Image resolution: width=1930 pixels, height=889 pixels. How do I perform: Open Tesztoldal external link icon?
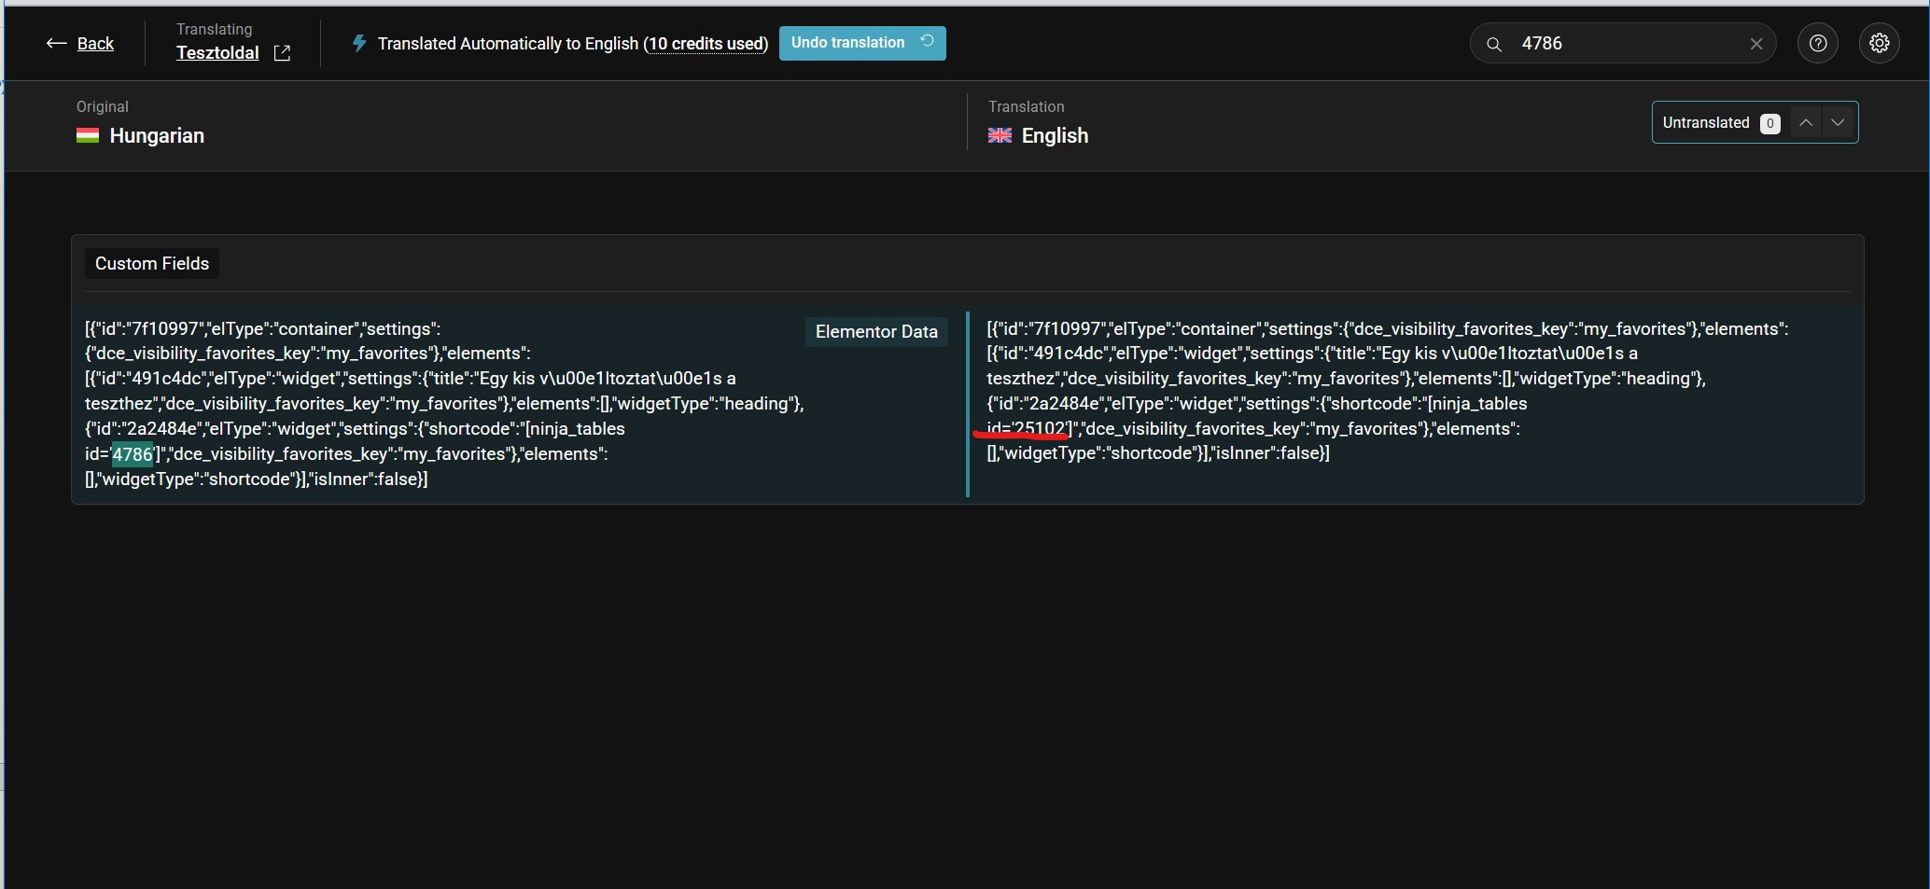[282, 53]
